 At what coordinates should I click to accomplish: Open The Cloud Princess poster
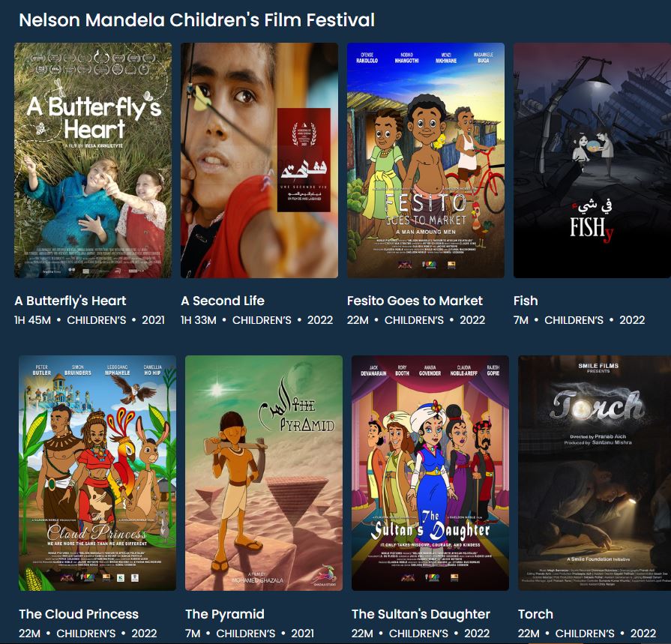coord(97,473)
